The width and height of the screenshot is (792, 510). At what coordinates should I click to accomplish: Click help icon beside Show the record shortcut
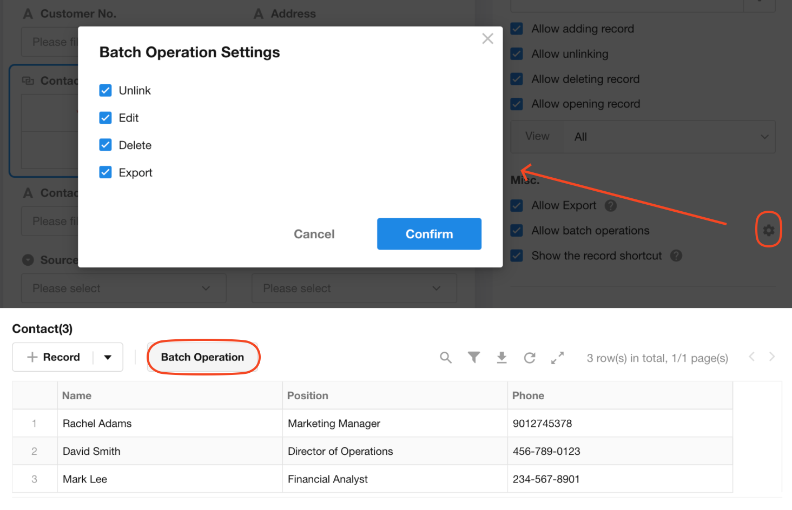[676, 256]
